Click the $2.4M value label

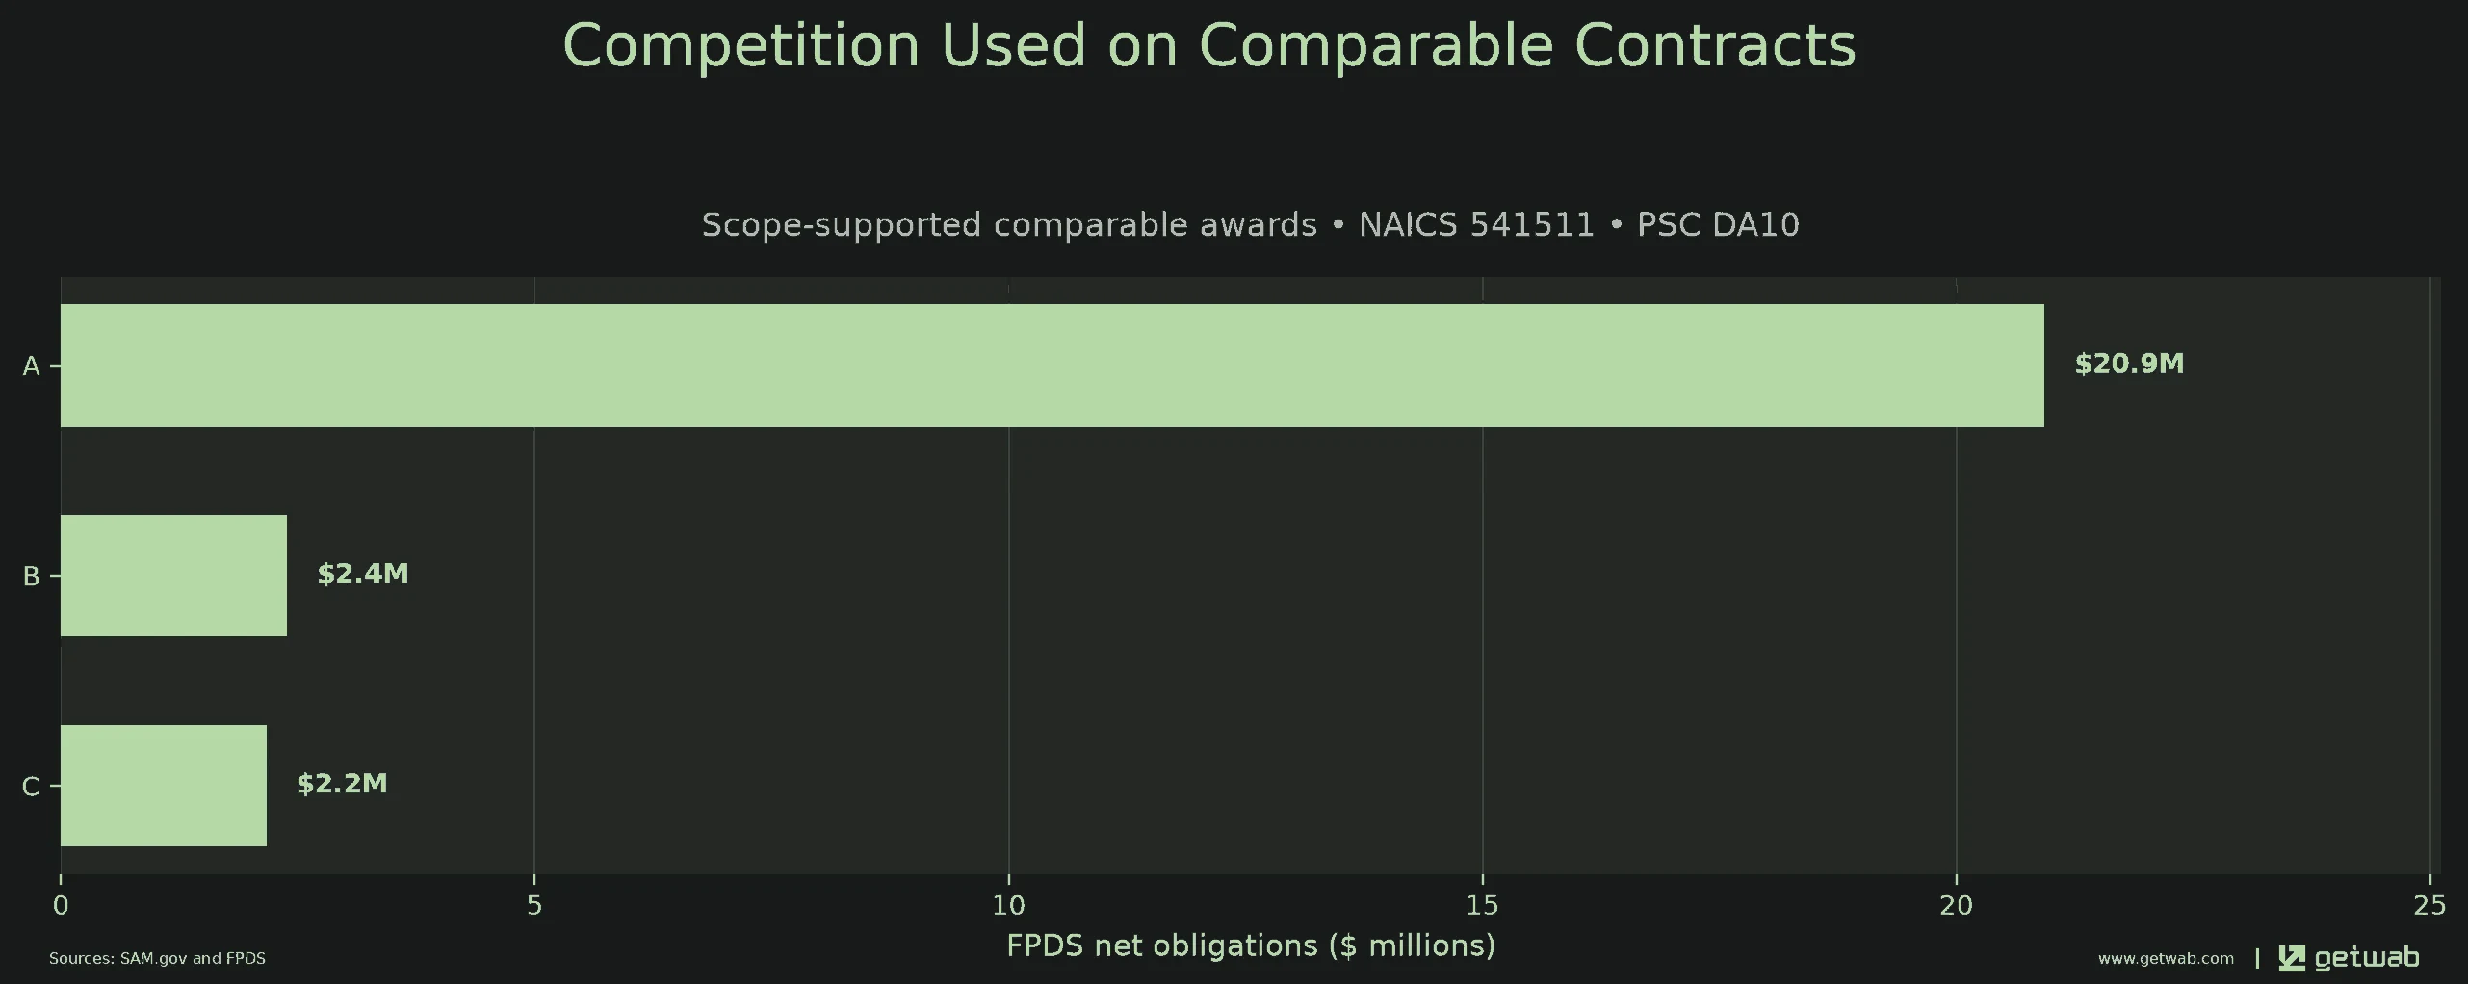click(x=363, y=574)
